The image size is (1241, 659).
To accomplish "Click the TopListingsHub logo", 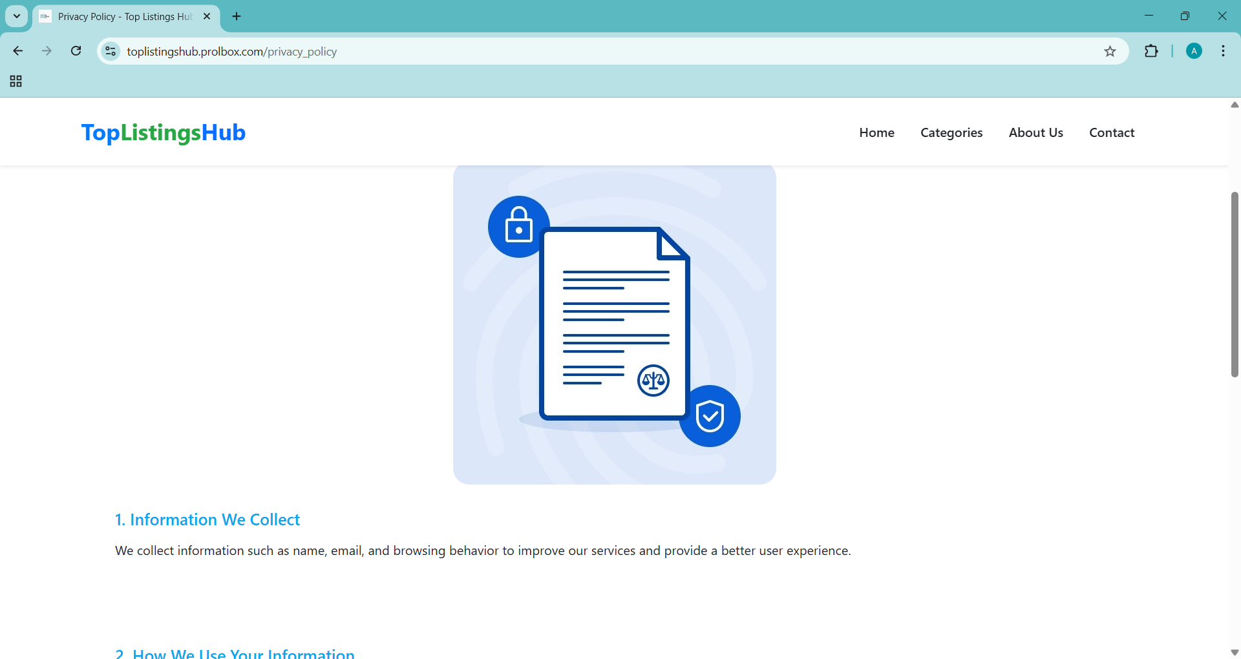I will pos(164,132).
